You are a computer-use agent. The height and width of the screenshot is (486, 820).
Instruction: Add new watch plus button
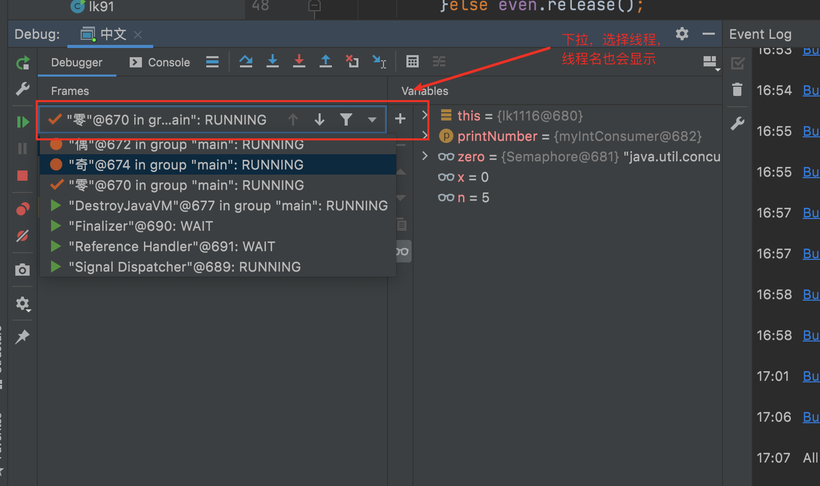[400, 119]
